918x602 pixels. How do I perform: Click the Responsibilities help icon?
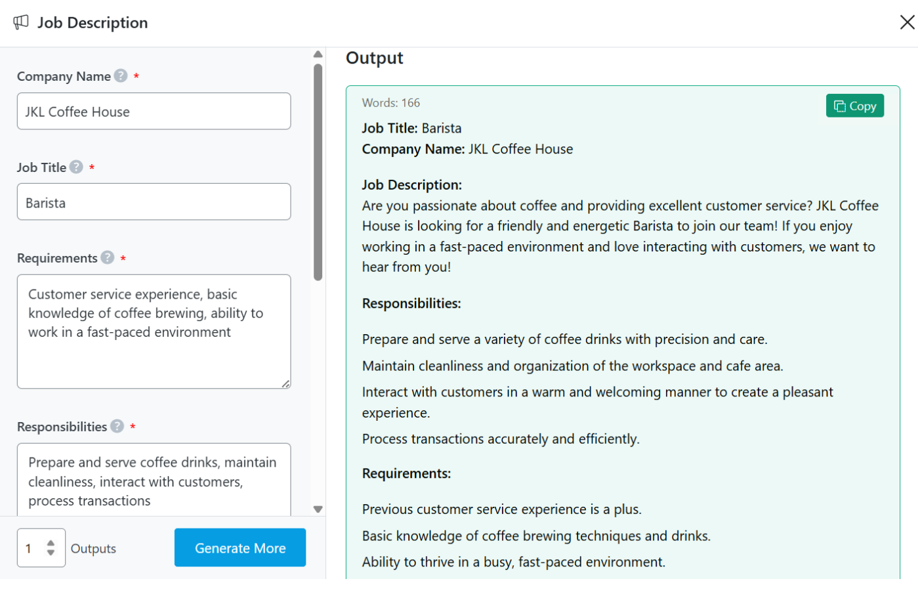(x=117, y=427)
